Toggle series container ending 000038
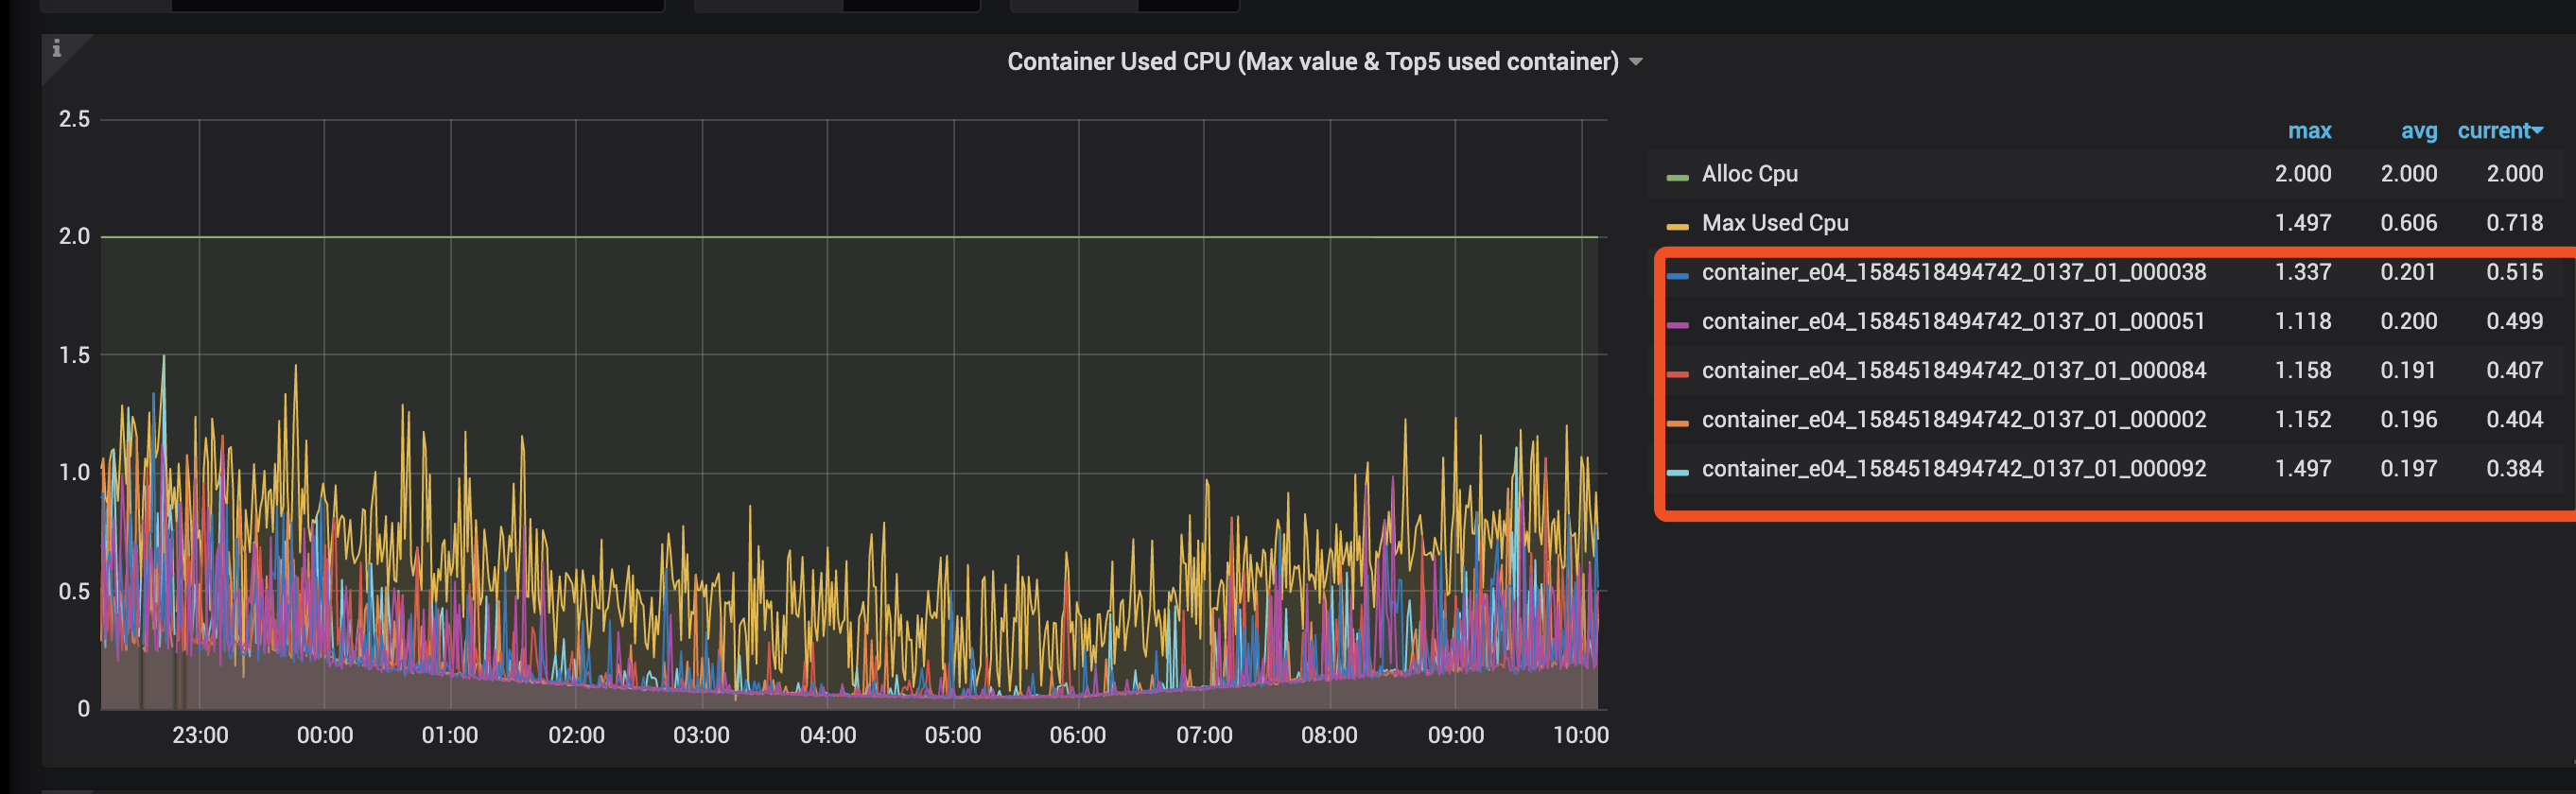The height and width of the screenshot is (794, 2576). [x=1953, y=272]
